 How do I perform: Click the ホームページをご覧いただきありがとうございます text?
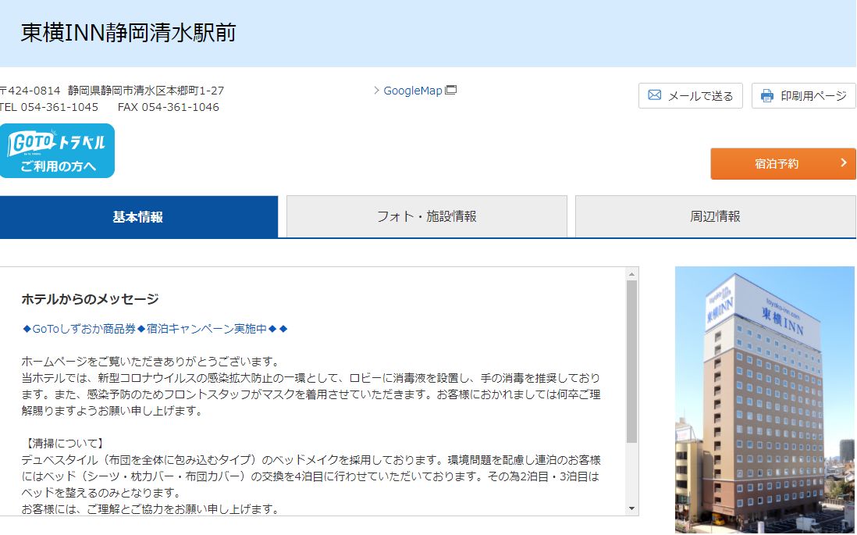(151, 362)
